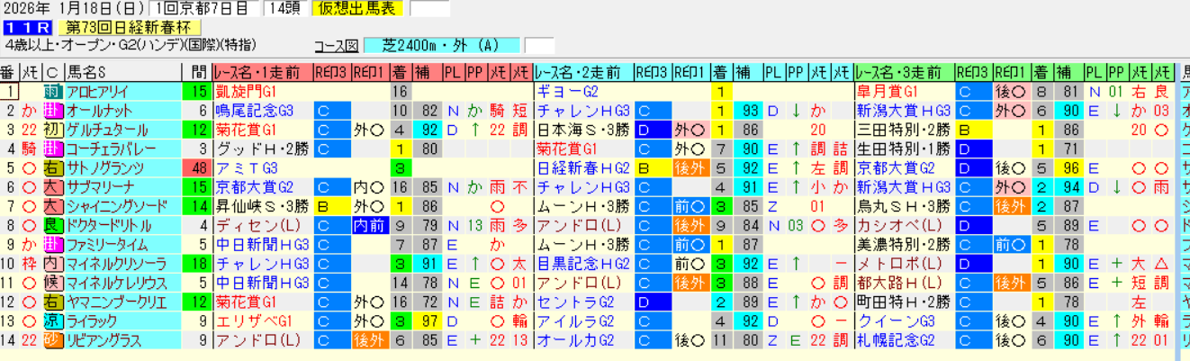This screenshot has height=361, width=1190.
Task: Click the 芝2400m・外 (A) course field
Action: [x=442, y=45]
